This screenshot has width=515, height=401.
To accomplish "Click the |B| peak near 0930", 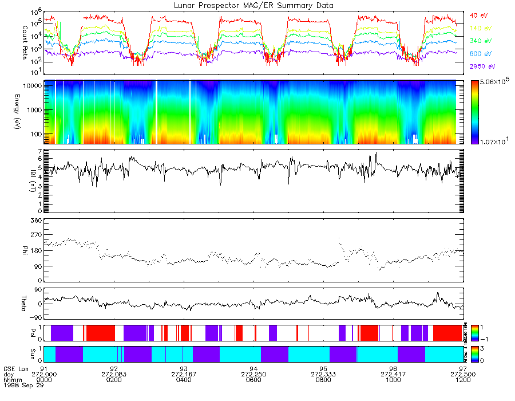I will pos(377,153).
